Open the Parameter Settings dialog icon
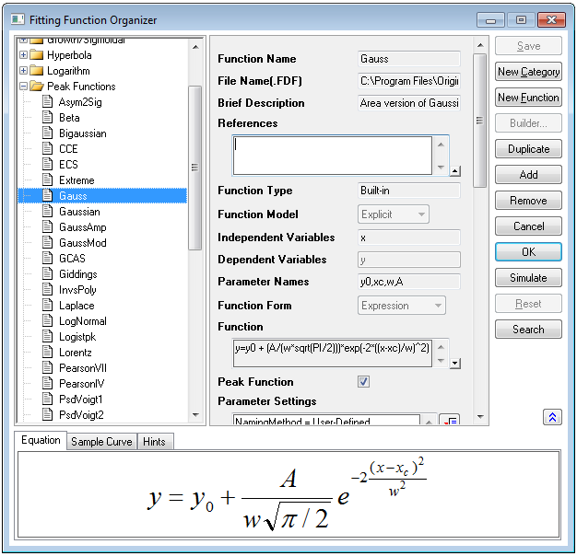Viewport: 577px width, 556px height. (x=450, y=420)
